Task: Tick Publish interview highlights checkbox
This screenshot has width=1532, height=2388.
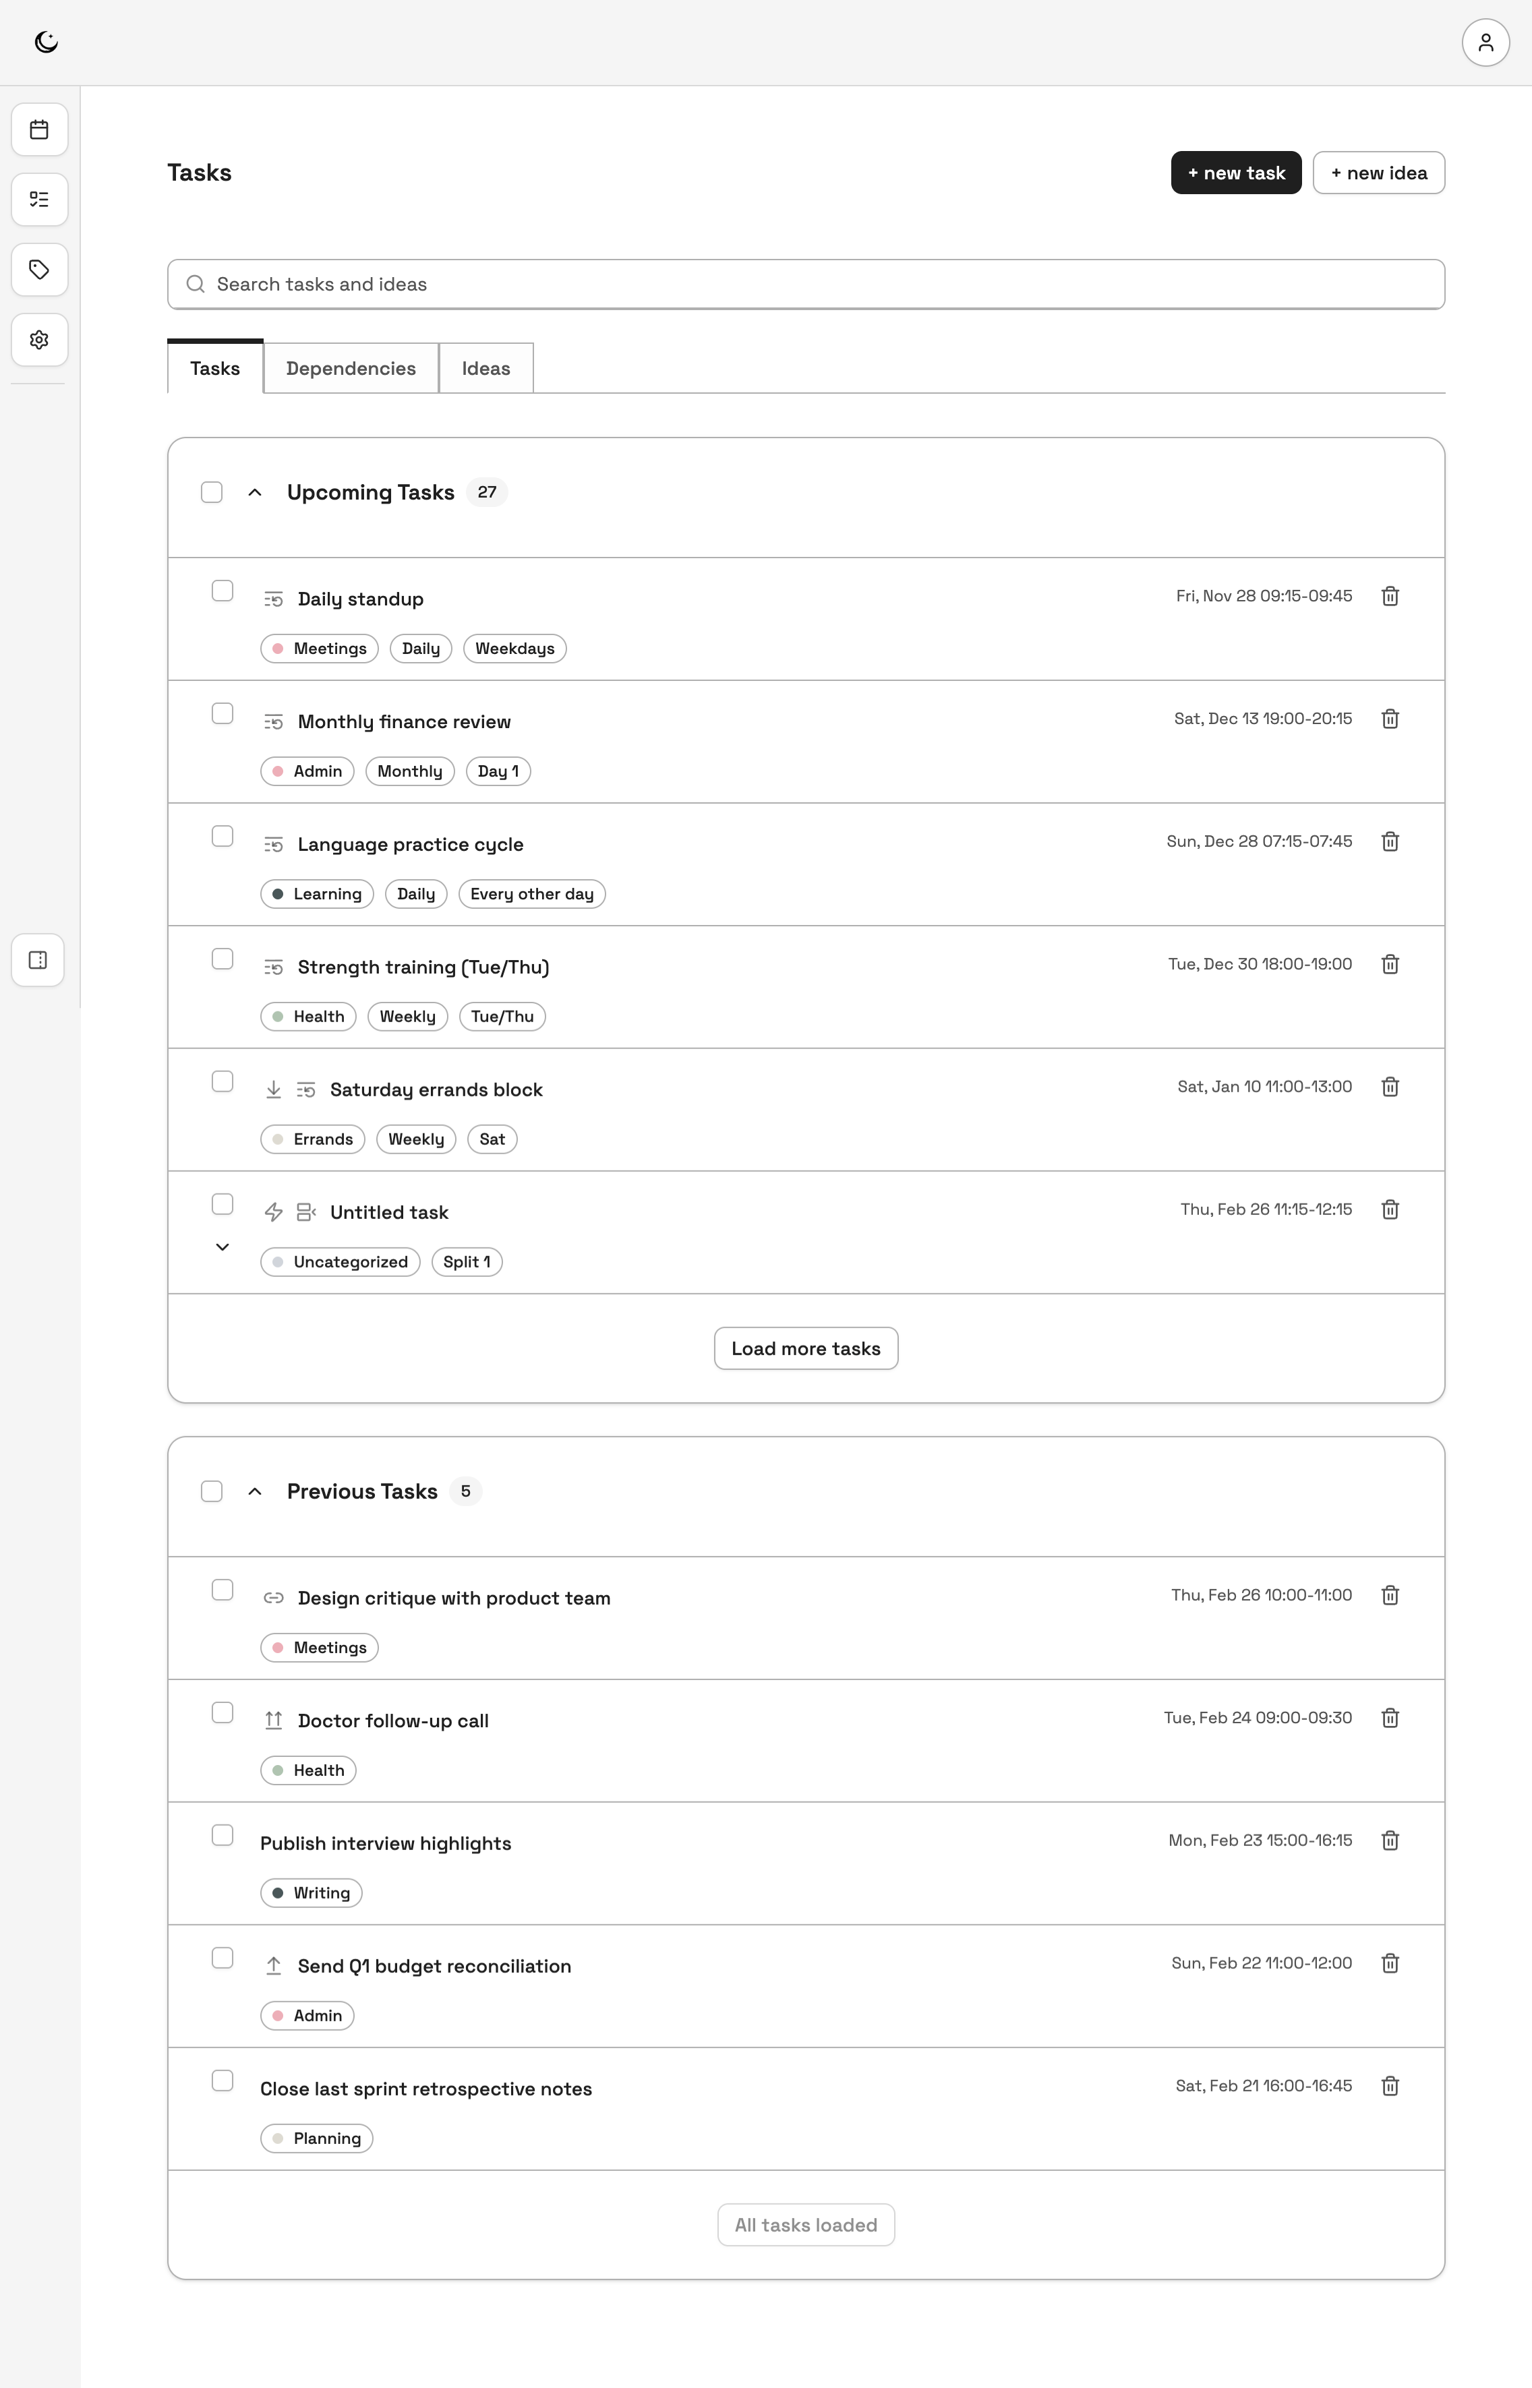Action: [x=223, y=1835]
